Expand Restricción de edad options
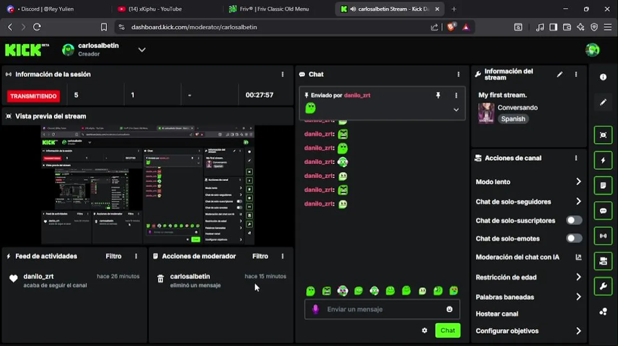This screenshot has width=618, height=346. 579,277
